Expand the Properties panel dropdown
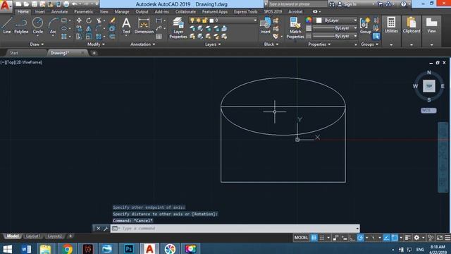451x254 pixels. pos(319,44)
